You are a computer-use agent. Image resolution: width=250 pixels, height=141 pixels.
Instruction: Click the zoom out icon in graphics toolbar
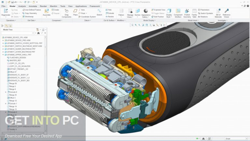point(139,25)
